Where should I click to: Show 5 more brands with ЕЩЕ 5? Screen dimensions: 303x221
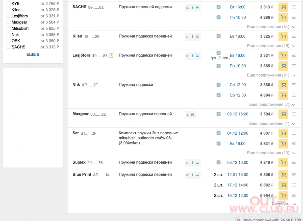click(33, 55)
